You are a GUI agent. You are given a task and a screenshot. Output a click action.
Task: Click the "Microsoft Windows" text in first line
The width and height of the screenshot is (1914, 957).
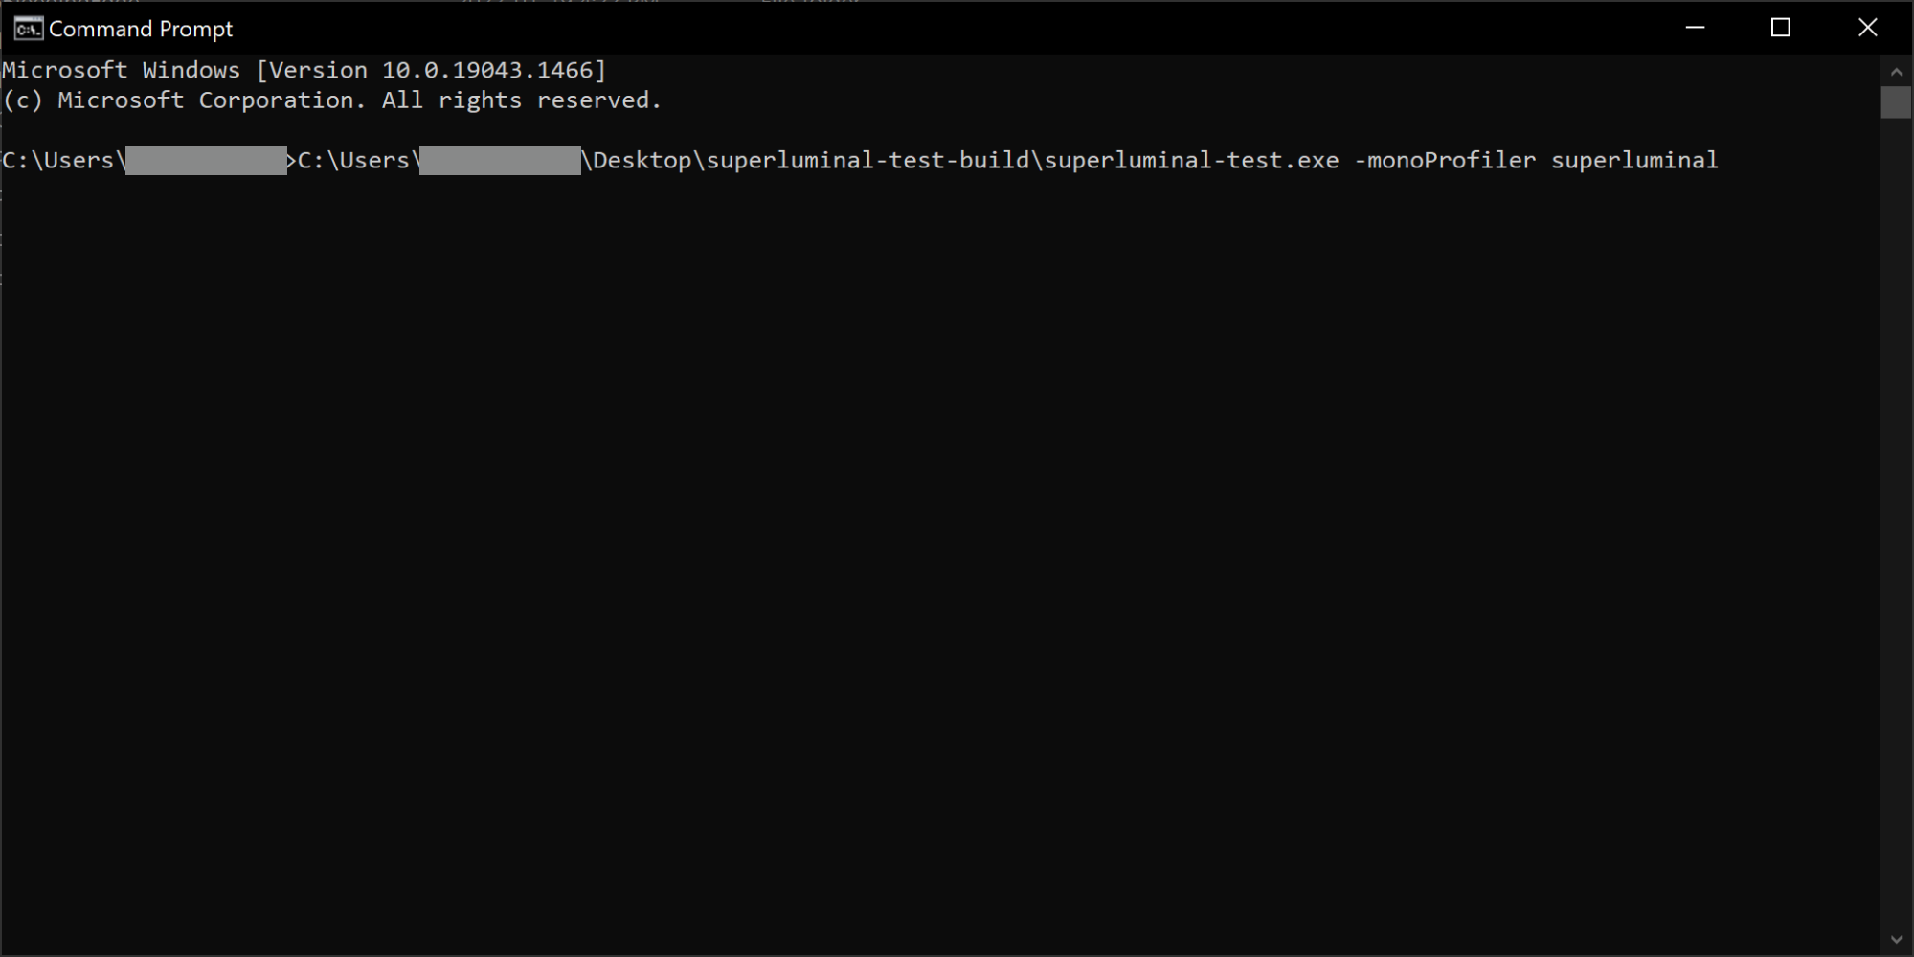122,70
